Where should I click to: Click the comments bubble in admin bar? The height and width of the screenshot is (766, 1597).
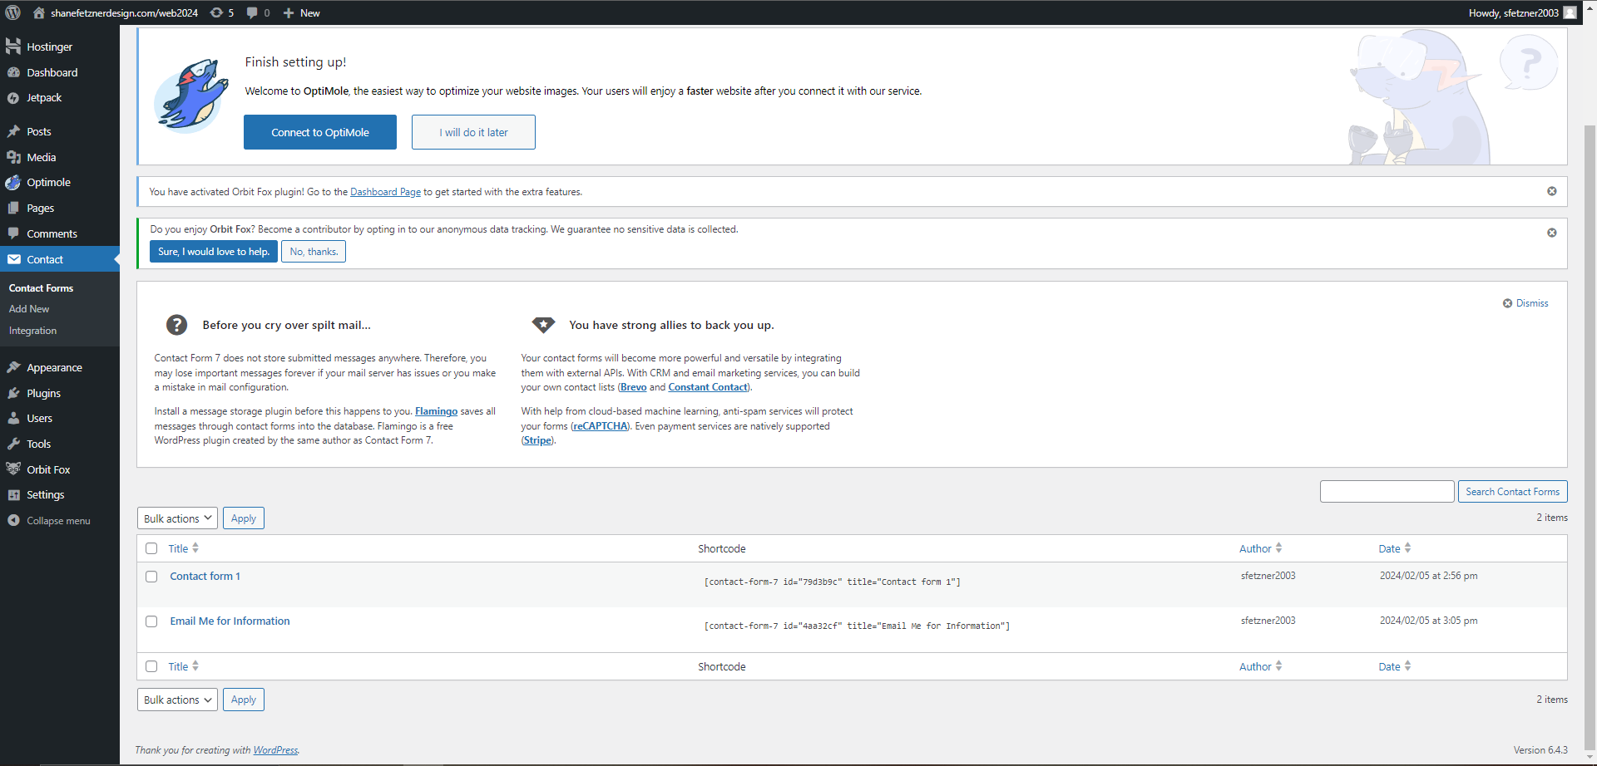tap(257, 12)
